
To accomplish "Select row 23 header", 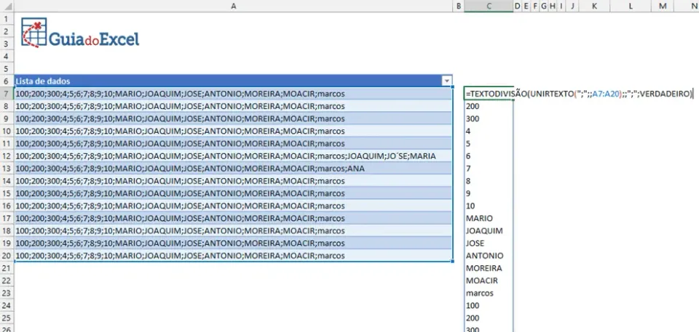I will [x=7, y=293].
